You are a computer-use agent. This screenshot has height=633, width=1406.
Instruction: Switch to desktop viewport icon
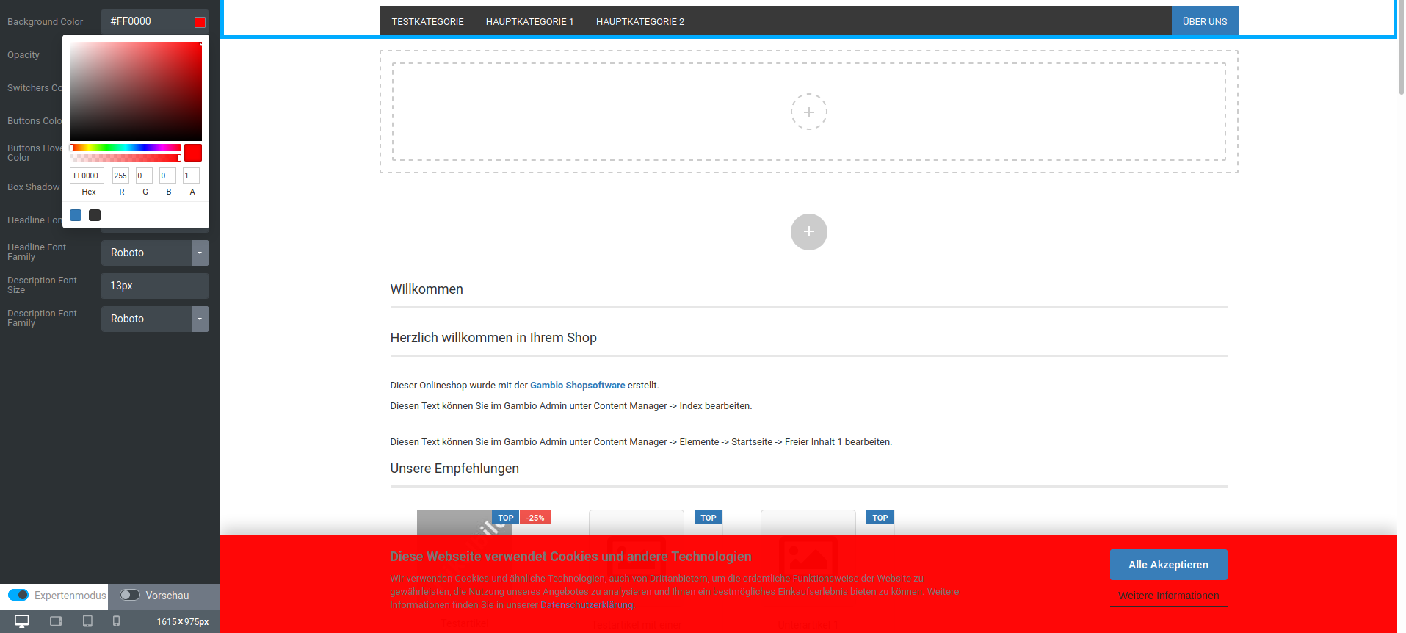(x=22, y=621)
